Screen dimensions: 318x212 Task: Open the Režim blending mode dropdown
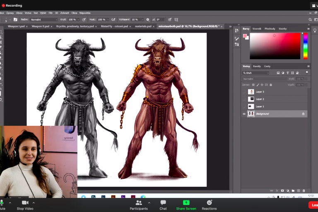coord(44,19)
